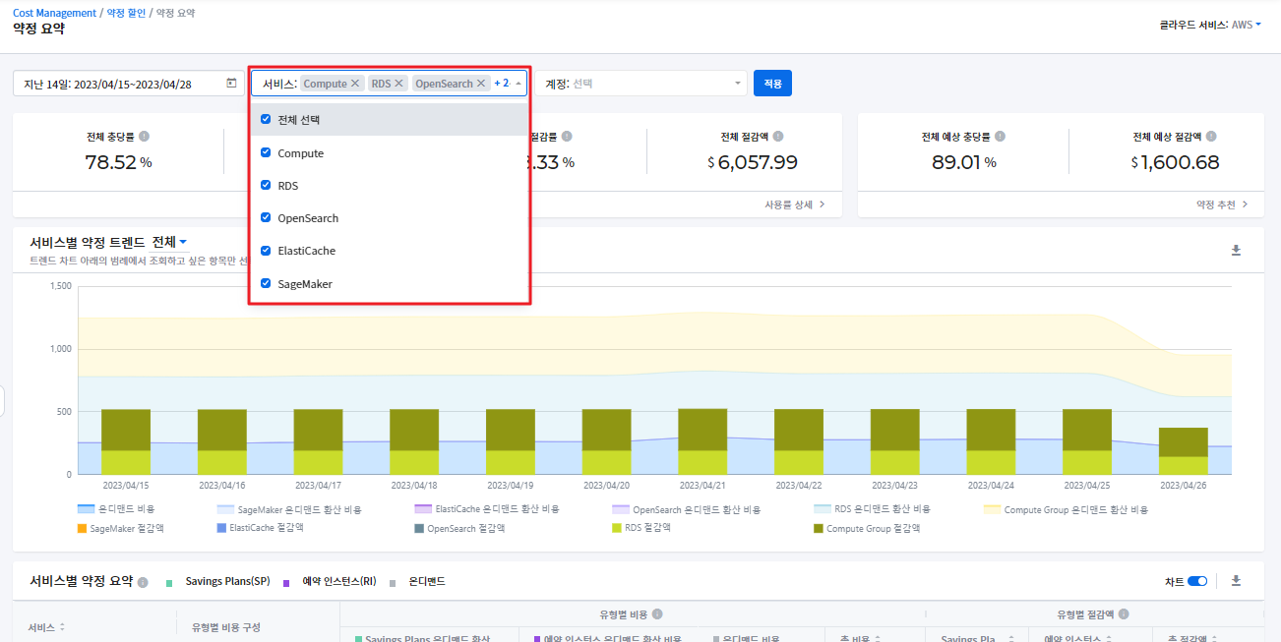Viewport: 1281px width, 642px height.
Task: Uncheck the 전체 선택 checkbox
Action: [x=266, y=119]
